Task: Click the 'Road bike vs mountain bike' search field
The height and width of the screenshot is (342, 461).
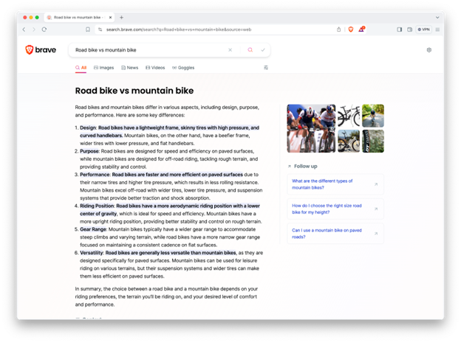Action: point(148,50)
